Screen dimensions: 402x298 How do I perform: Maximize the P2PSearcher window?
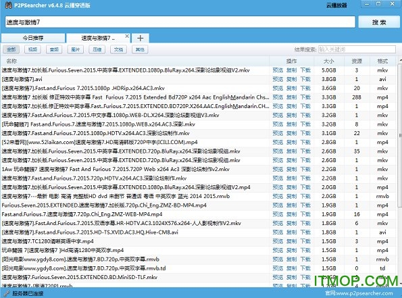(x=378, y=4)
